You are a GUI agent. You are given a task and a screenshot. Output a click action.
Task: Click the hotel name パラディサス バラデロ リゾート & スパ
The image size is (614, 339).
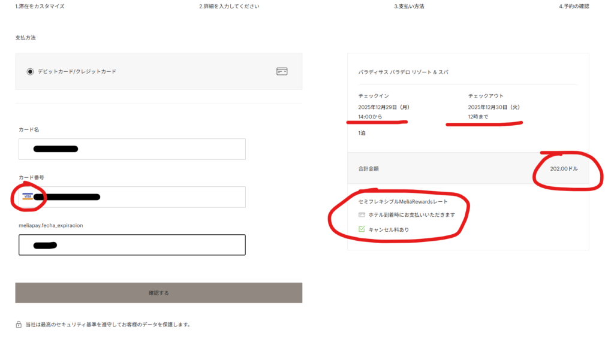pyautogui.click(x=403, y=72)
